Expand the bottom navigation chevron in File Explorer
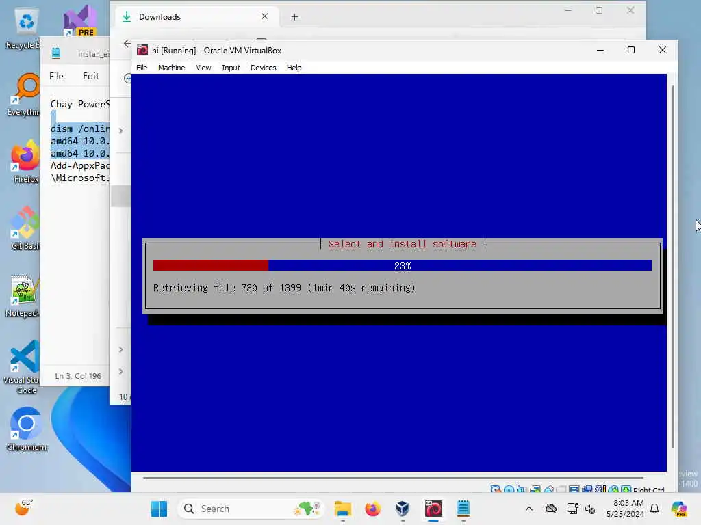Screen dimensions: 701x525 [120, 371]
